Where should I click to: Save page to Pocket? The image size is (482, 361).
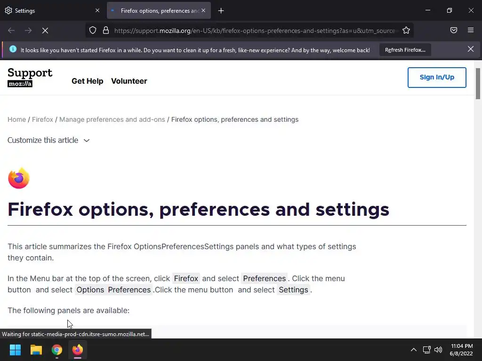454,30
